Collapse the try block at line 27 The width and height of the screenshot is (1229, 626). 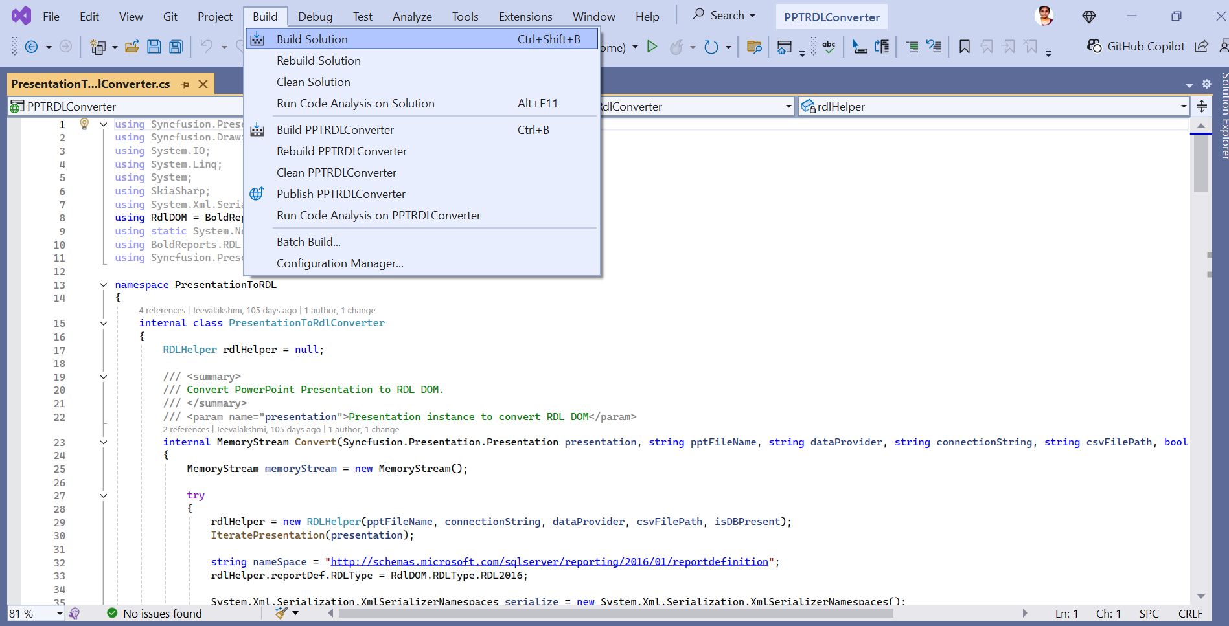click(x=104, y=496)
